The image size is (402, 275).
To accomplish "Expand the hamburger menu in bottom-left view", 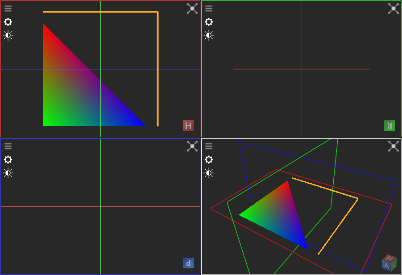I will click(x=8, y=146).
